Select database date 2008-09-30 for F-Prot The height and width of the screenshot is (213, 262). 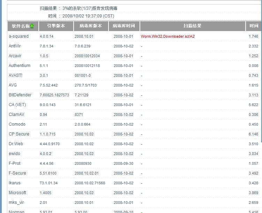(123, 164)
